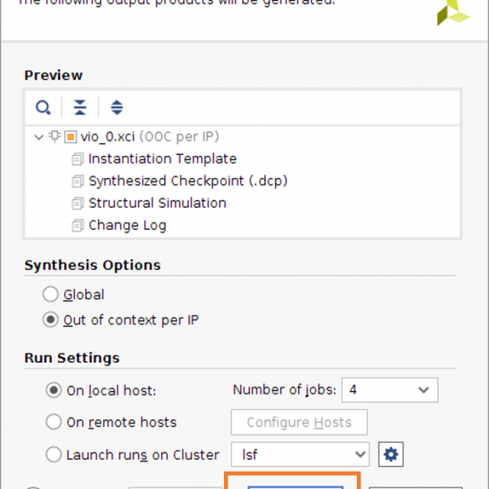The width and height of the screenshot is (489, 489).
Task: Open cluster settings gear icon
Action: coord(391,455)
